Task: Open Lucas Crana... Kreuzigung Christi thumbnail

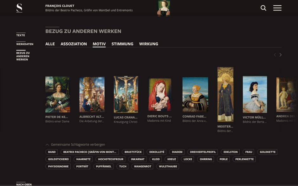Action: [x=126, y=94]
